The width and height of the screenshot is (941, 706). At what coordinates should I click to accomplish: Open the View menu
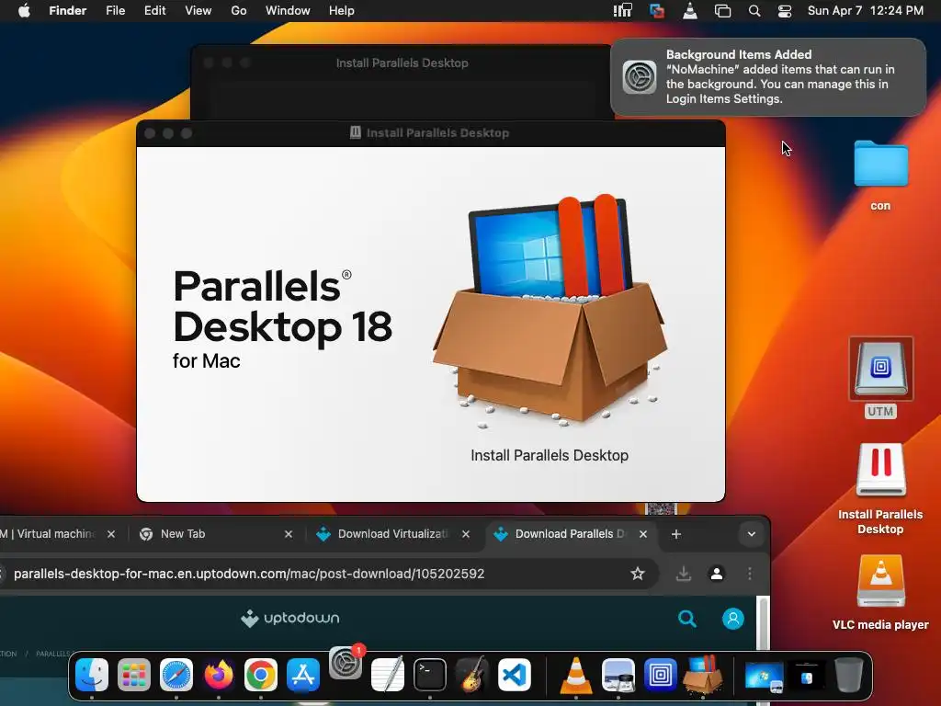tap(198, 11)
